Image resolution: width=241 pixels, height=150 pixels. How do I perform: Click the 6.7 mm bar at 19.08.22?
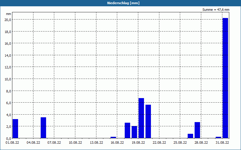coord(141,118)
